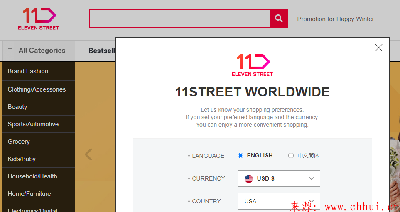Select Beauty category
Viewport: 400px width, 212px height.
39,107
